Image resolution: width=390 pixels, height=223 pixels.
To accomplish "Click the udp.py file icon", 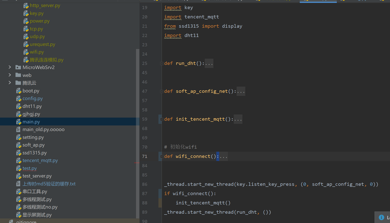I will (x=26, y=37).
